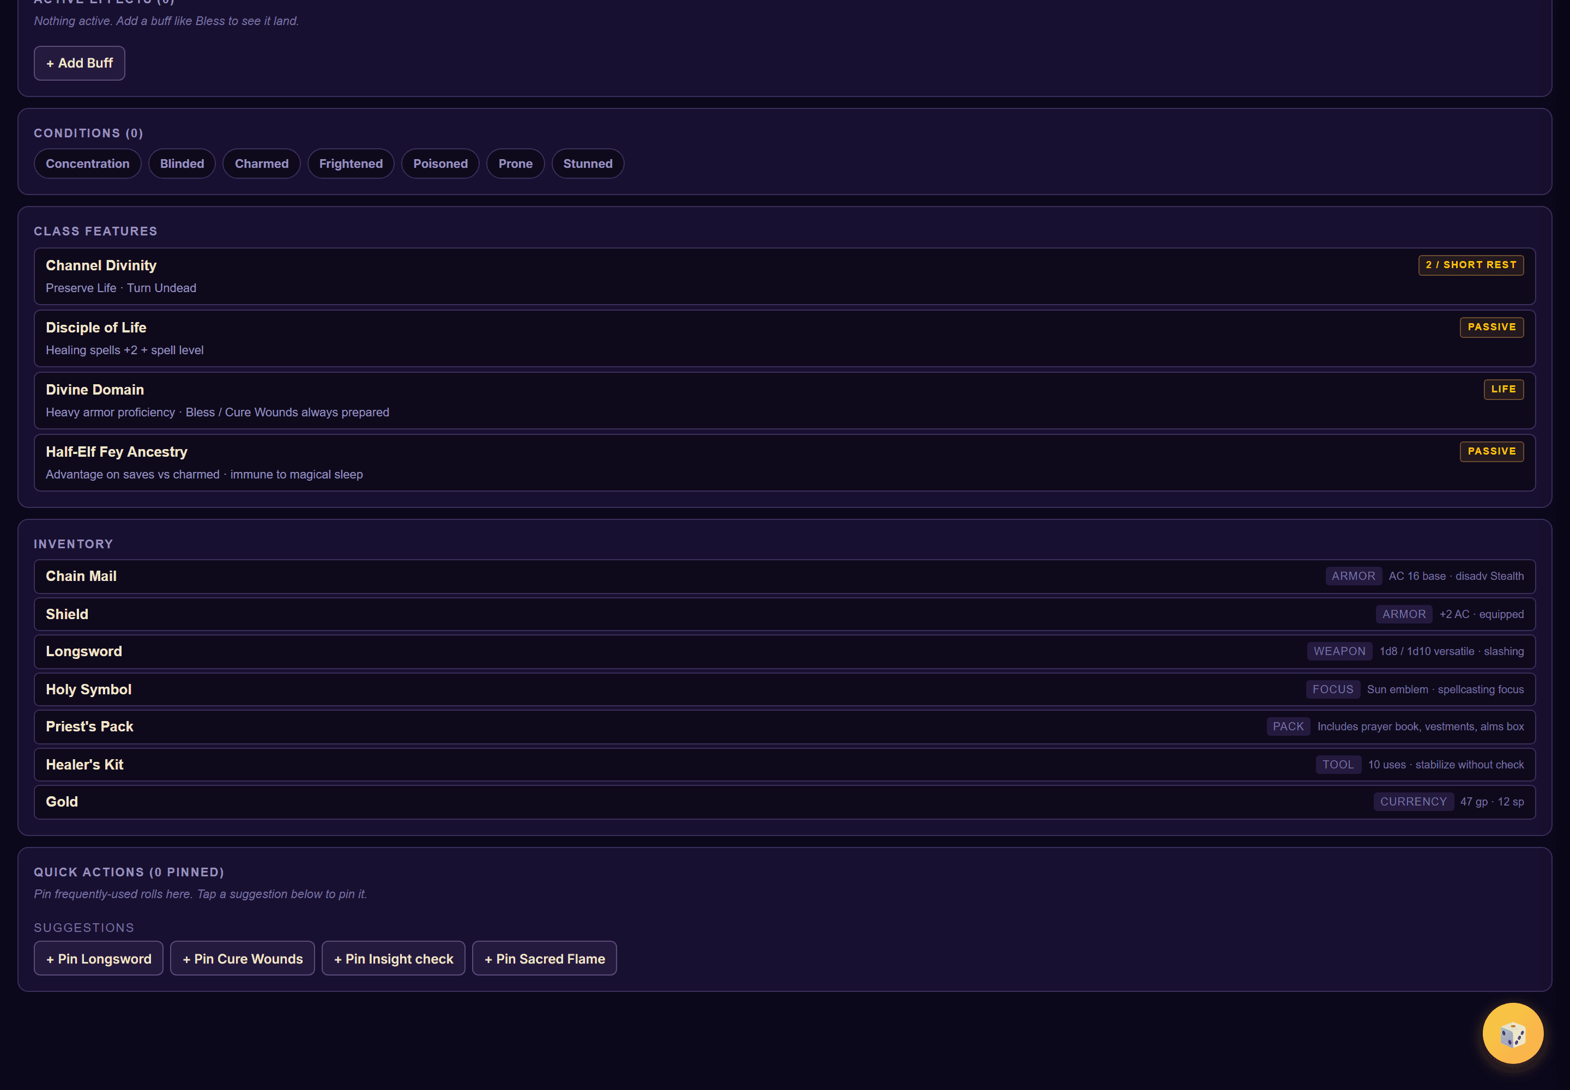
Task: Select the Healer's Kit inventory row
Action: pyautogui.click(x=784, y=764)
